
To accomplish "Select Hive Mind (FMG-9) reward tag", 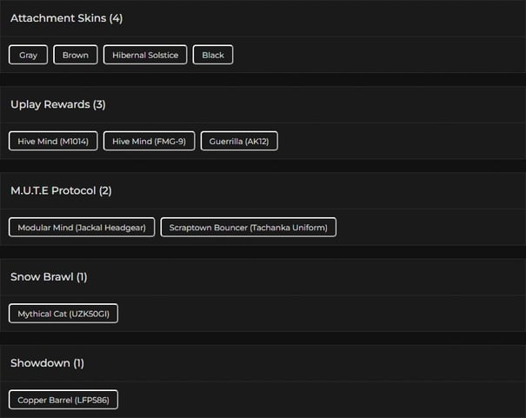I will coord(150,141).
